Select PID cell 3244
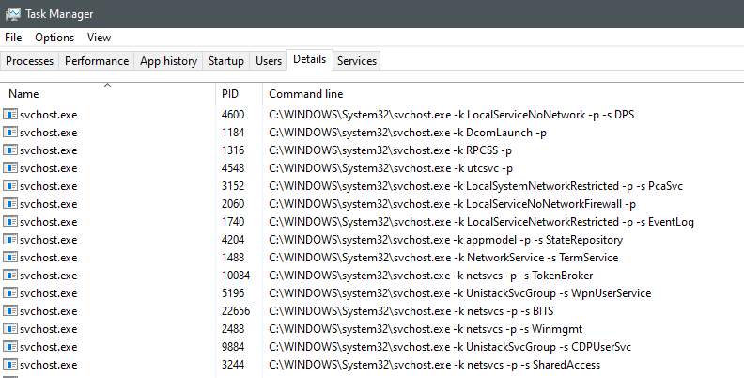The width and height of the screenshot is (744, 378). coord(233,365)
